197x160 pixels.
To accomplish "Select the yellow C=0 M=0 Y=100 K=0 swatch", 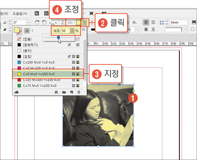I will point(48,74).
